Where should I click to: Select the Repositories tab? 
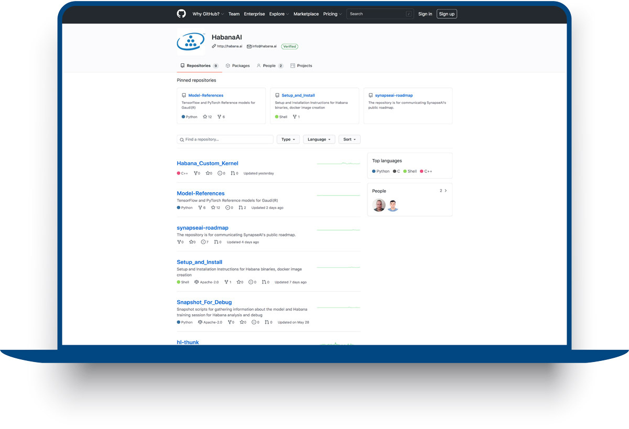pos(199,66)
